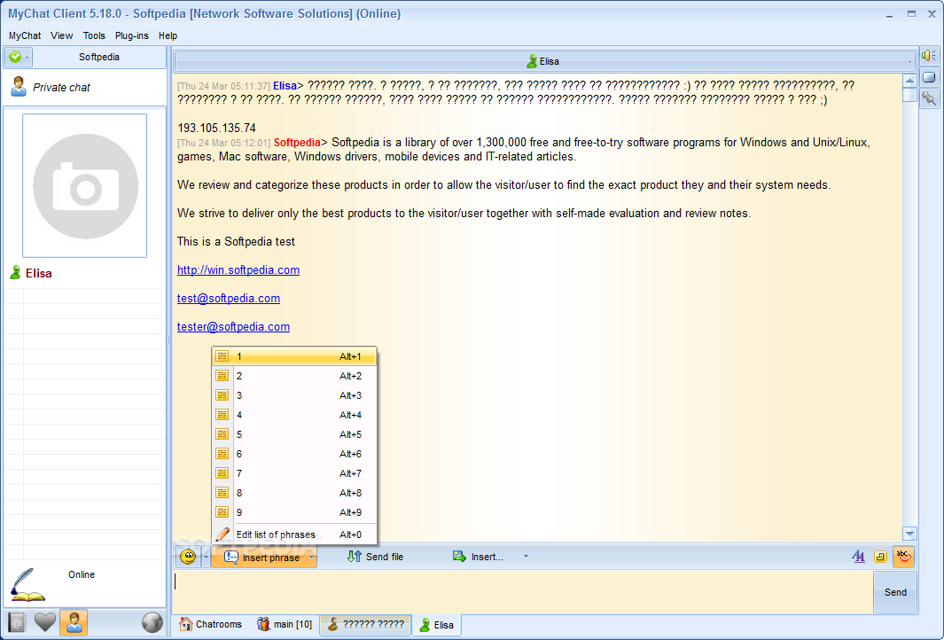Click the Insert phrase button
The height and width of the screenshot is (640, 944).
pos(263,558)
